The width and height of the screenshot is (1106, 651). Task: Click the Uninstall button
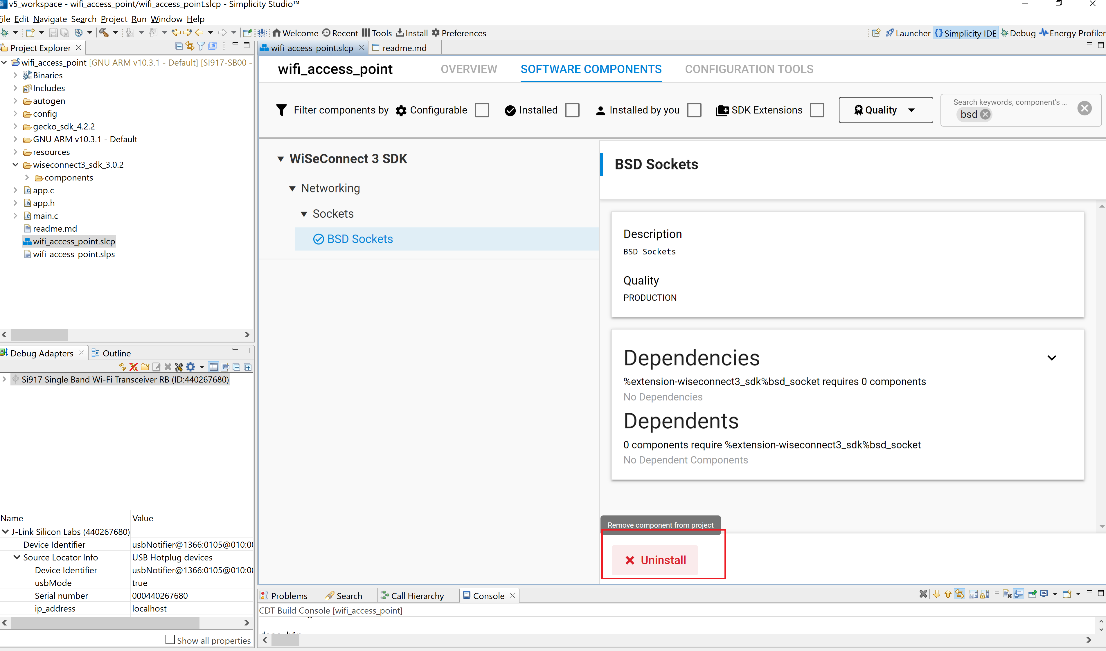pos(654,560)
